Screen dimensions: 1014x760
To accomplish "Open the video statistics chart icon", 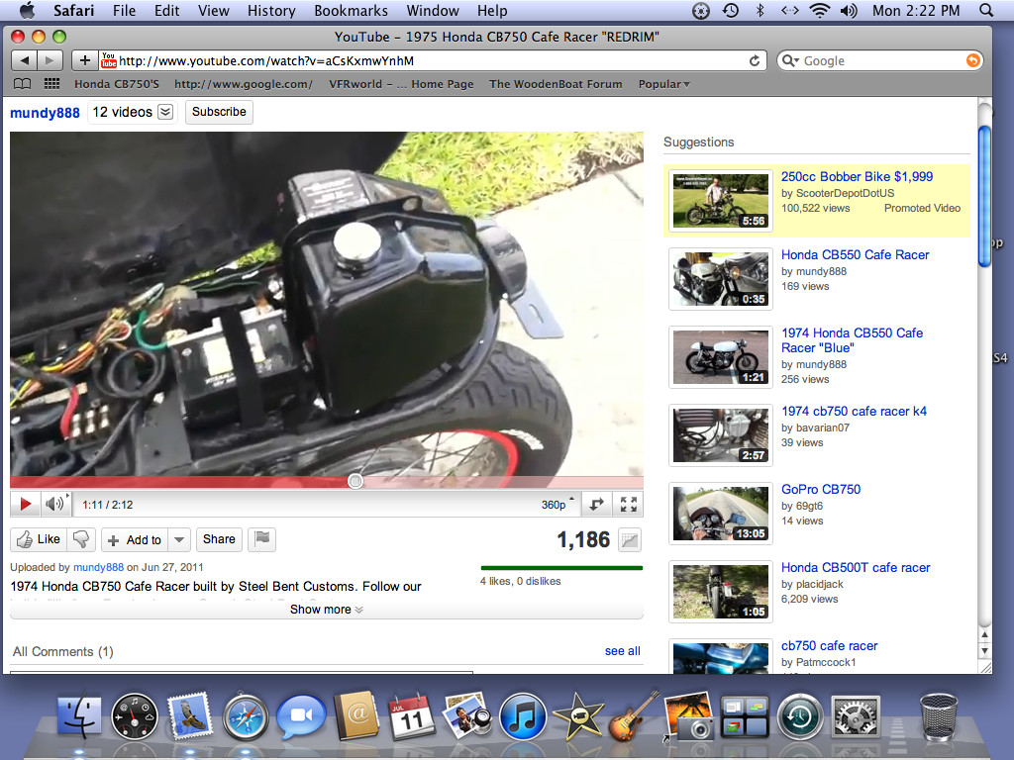I will click(x=629, y=539).
